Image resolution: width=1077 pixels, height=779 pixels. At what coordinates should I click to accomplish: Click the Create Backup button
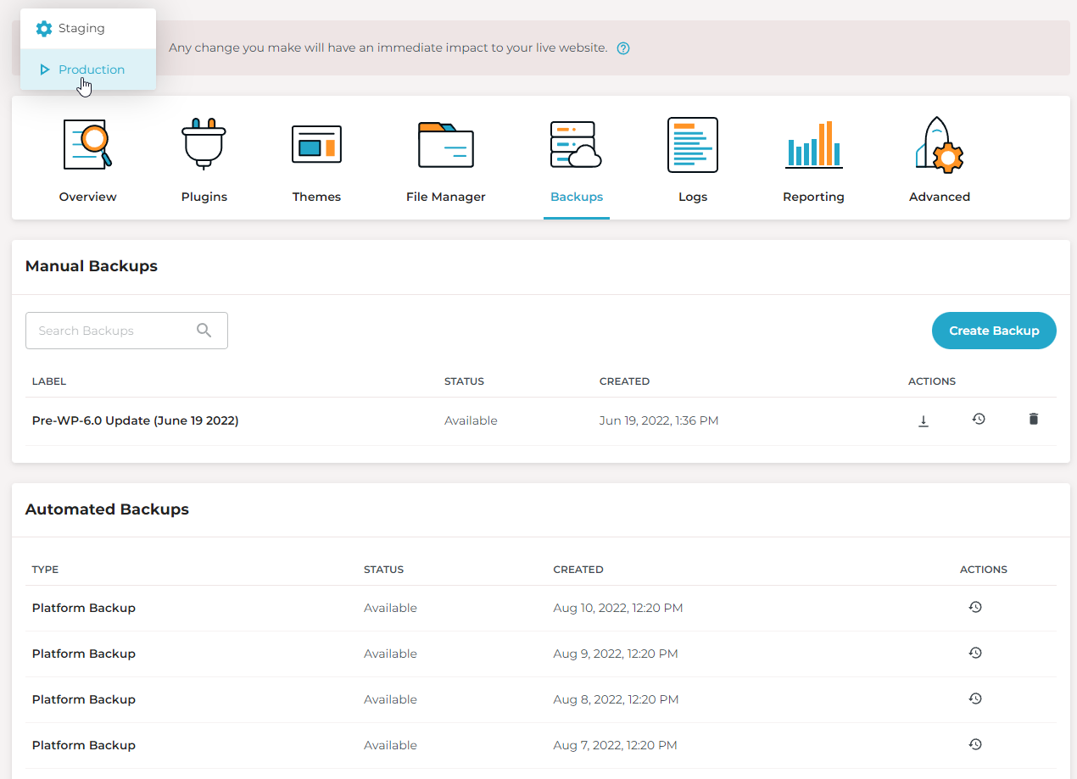point(994,331)
